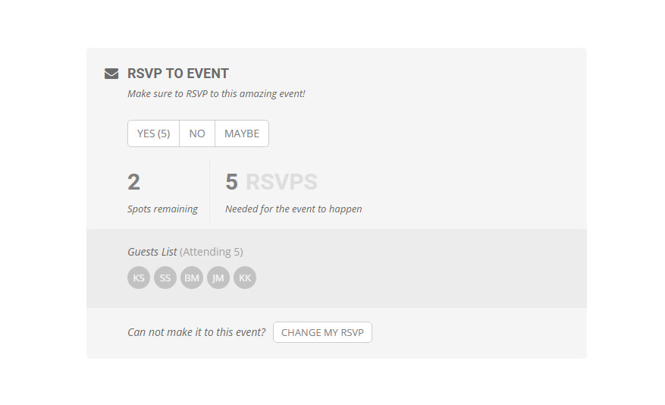Choose the NO RSVP option
665x405 pixels.
click(x=197, y=133)
